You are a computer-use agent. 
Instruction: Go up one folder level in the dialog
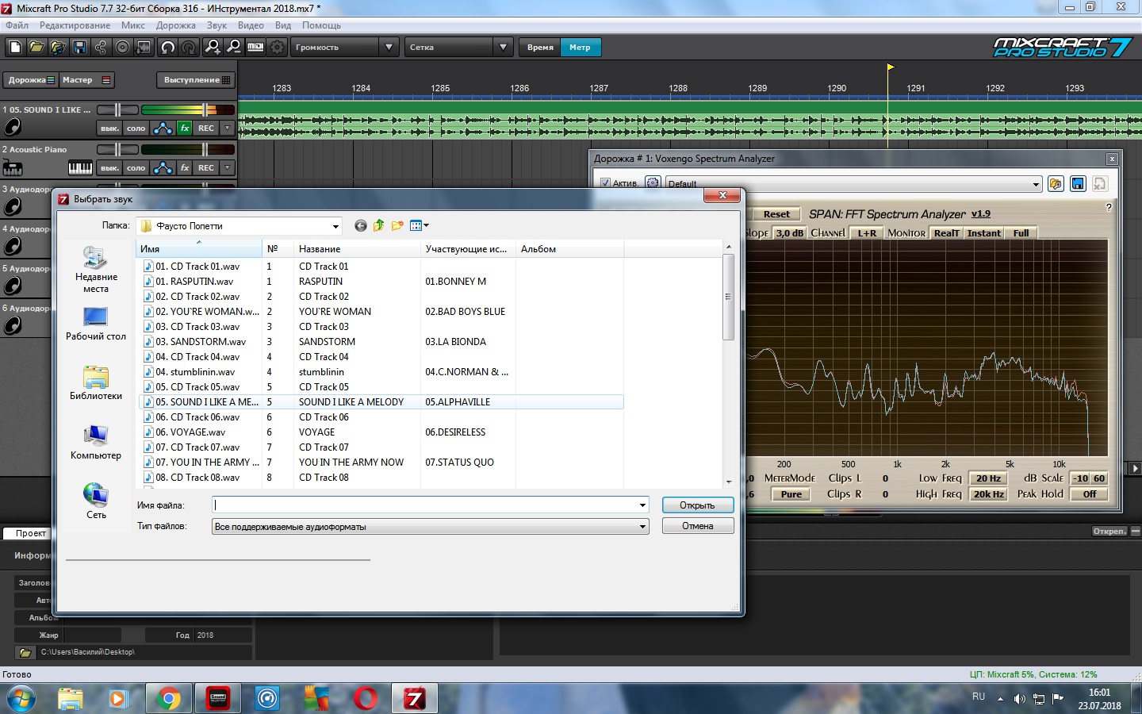click(379, 226)
